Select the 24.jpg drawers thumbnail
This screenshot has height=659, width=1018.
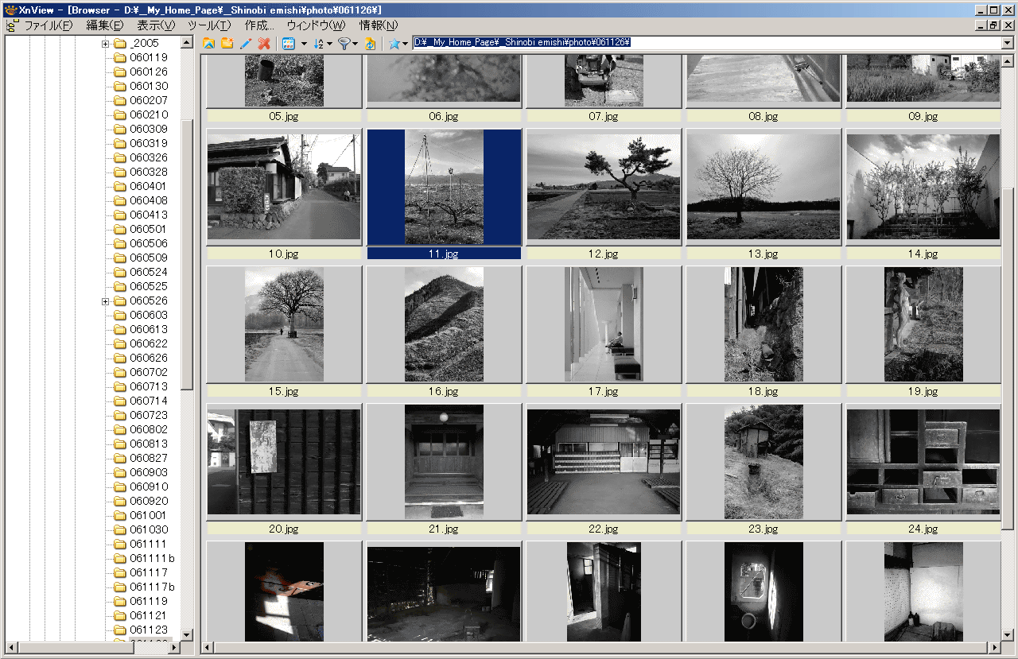pyautogui.click(x=923, y=462)
